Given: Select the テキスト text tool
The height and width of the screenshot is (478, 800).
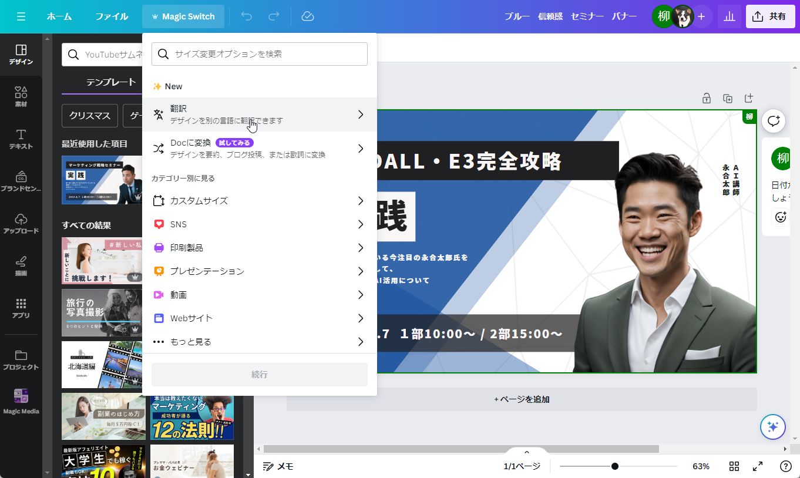Looking at the screenshot, I should pyautogui.click(x=21, y=139).
